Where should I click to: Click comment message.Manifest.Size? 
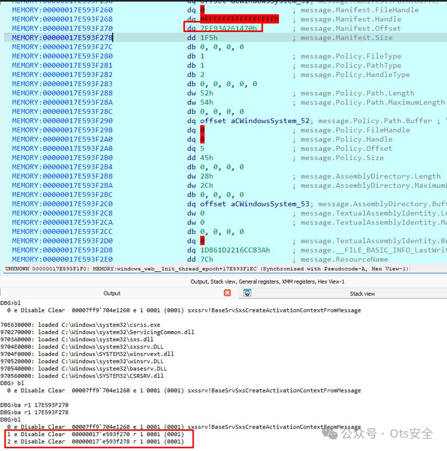[x=346, y=37]
